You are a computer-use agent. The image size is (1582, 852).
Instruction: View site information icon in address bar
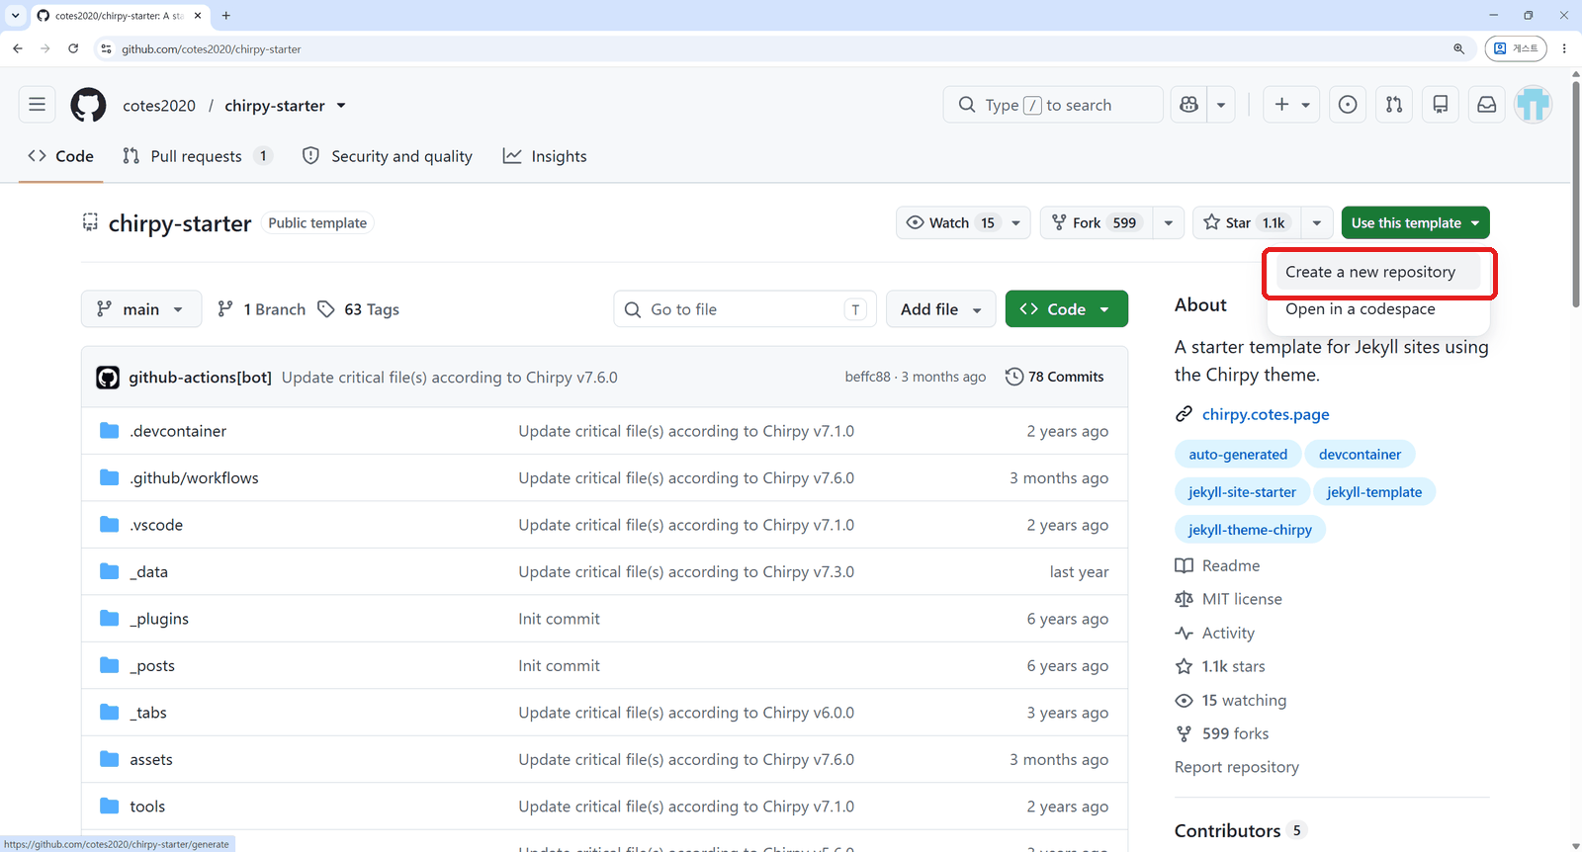pos(107,48)
